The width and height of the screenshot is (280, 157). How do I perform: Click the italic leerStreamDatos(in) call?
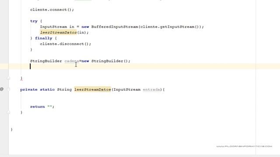pos(64,32)
